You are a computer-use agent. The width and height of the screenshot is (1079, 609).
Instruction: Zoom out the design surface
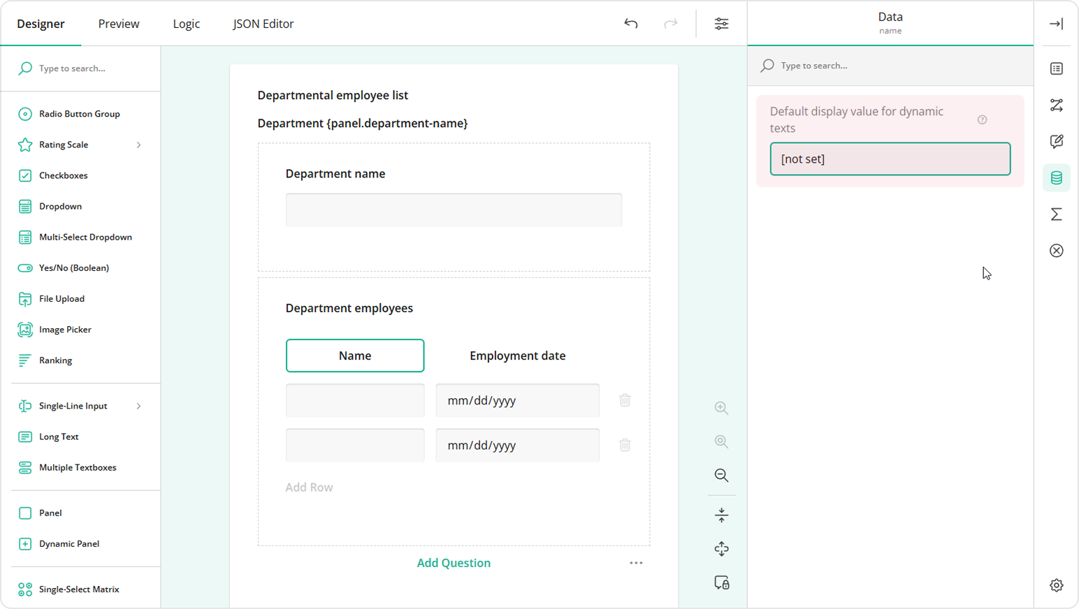coord(721,475)
